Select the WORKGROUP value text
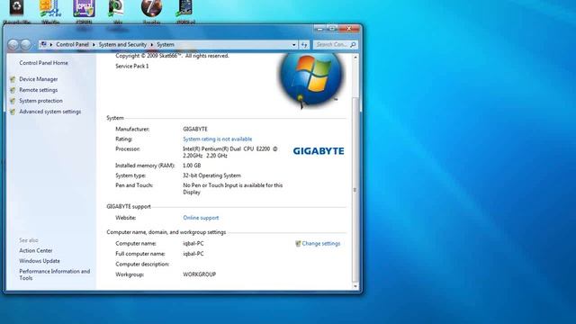The height and width of the screenshot is (324, 576). (200, 274)
